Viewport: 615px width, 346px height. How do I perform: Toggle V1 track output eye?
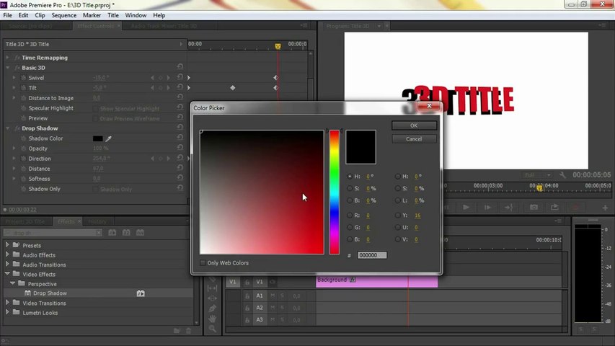[273, 282]
